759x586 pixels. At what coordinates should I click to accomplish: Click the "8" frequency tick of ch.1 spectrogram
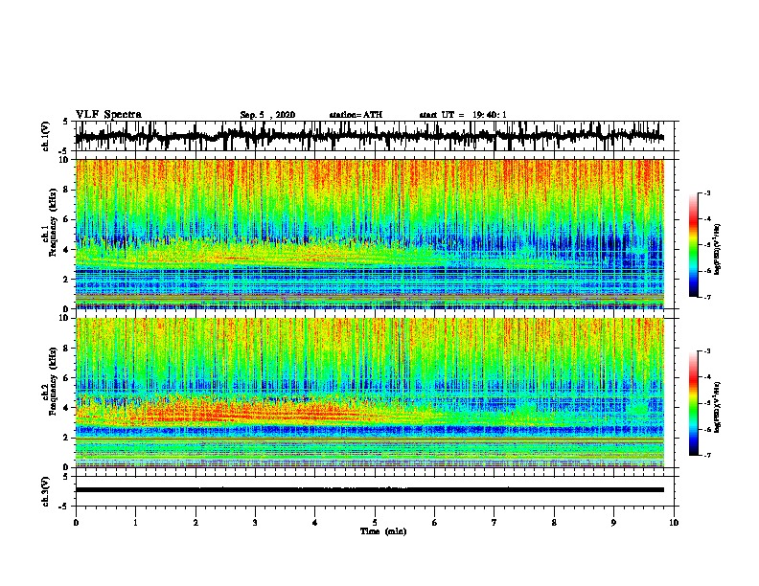pyautogui.click(x=67, y=190)
